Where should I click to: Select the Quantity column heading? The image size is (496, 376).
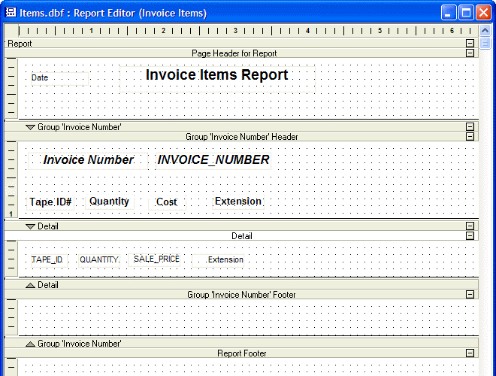pyautogui.click(x=110, y=202)
